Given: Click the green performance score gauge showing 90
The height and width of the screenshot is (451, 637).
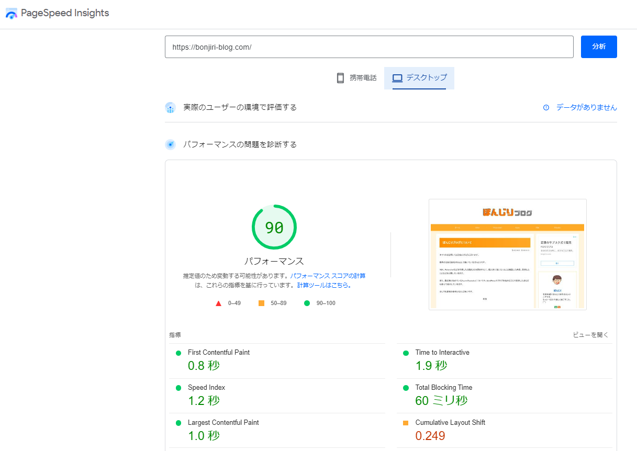Looking at the screenshot, I should 274,227.
